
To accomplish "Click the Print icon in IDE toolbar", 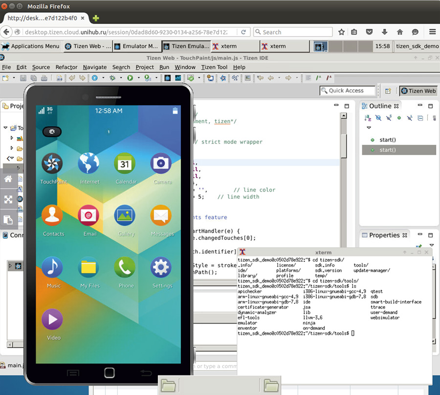I will (44, 78).
